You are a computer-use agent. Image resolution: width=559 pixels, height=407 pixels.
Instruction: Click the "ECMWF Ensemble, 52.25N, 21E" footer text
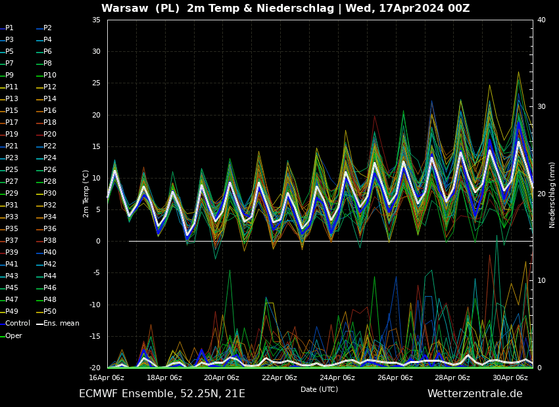[x=162, y=394]
